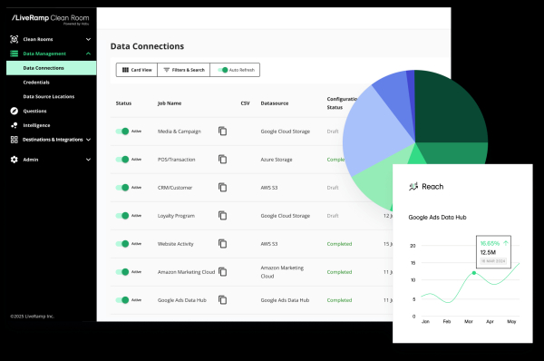Disable the Loyalty Program active toggle
The height and width of the screenshot is (361, 544).
(x=122, y=216)
